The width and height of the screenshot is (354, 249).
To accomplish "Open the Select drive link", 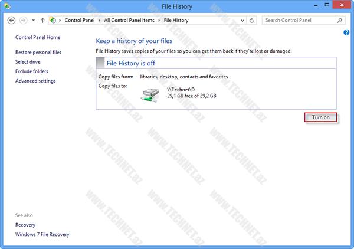I will click(28, 61).
